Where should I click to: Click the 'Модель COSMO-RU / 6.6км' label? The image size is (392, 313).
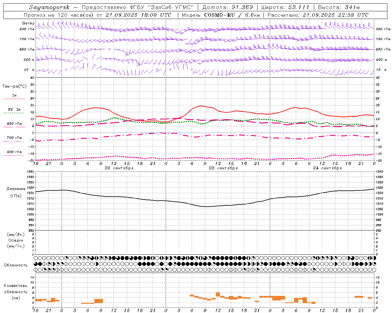(x=221, y=15)
